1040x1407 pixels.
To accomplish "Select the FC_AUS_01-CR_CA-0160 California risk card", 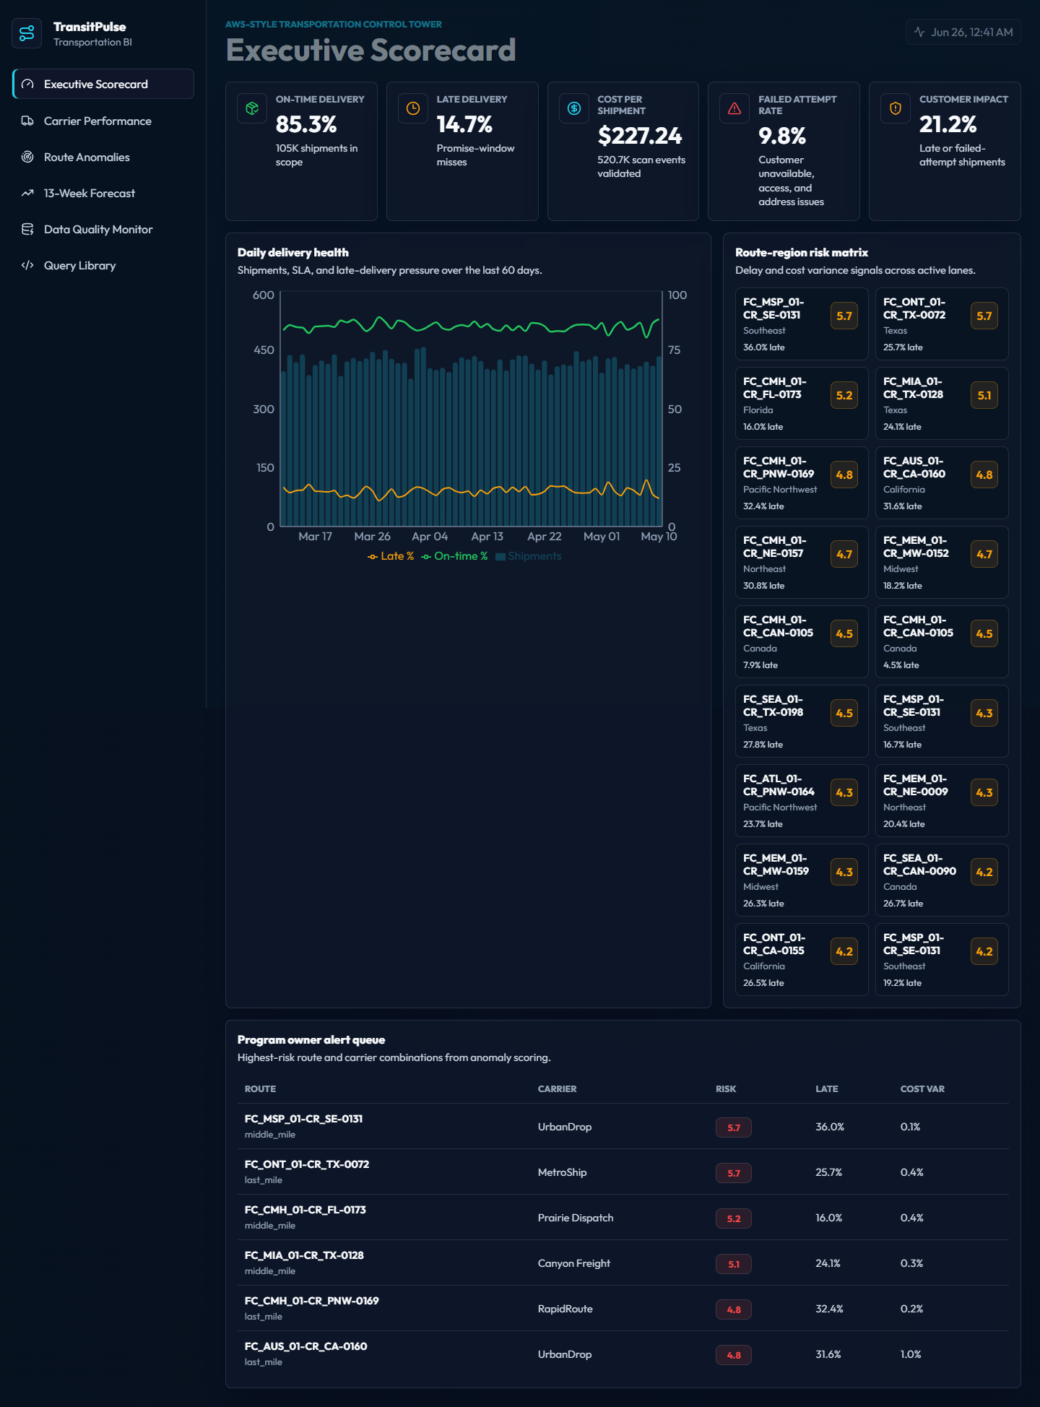I will pyautogui.click(x=942, y=482).
